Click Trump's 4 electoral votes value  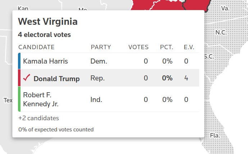(x=186, y=78)
